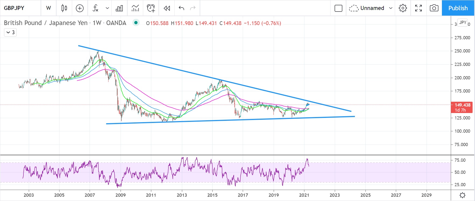Open time axis settings gear at bottom right
The height and width of the screenshot is (201, 475).
pyautogui.click(x=462, y=195)
